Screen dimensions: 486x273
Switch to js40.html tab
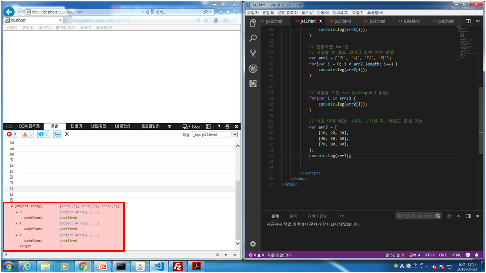[x=446, y=21]
